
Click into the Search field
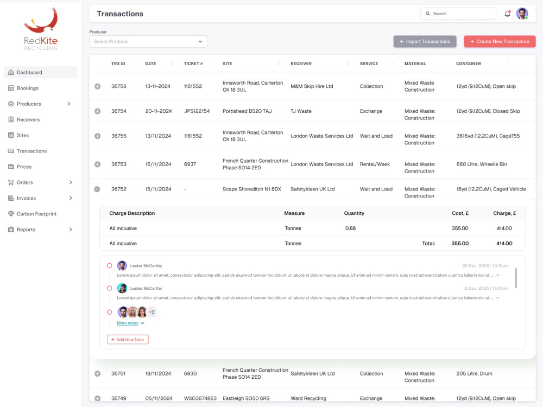pyautogui.click(x=458, y=14)
